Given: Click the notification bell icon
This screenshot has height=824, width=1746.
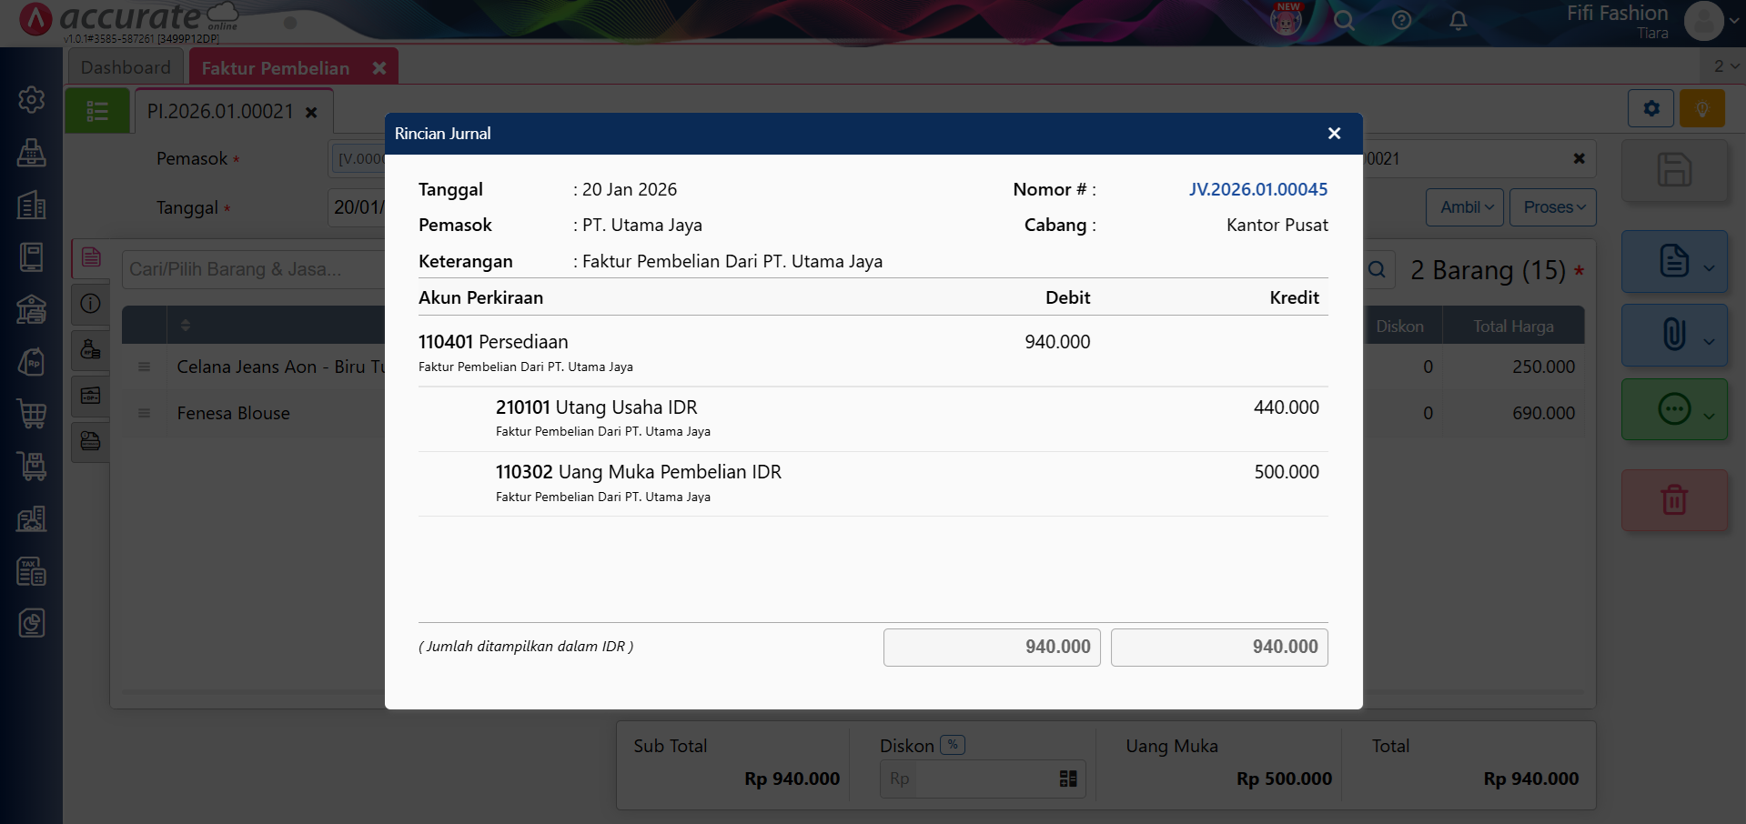Looking at the screenshot, I should 1458,20.
